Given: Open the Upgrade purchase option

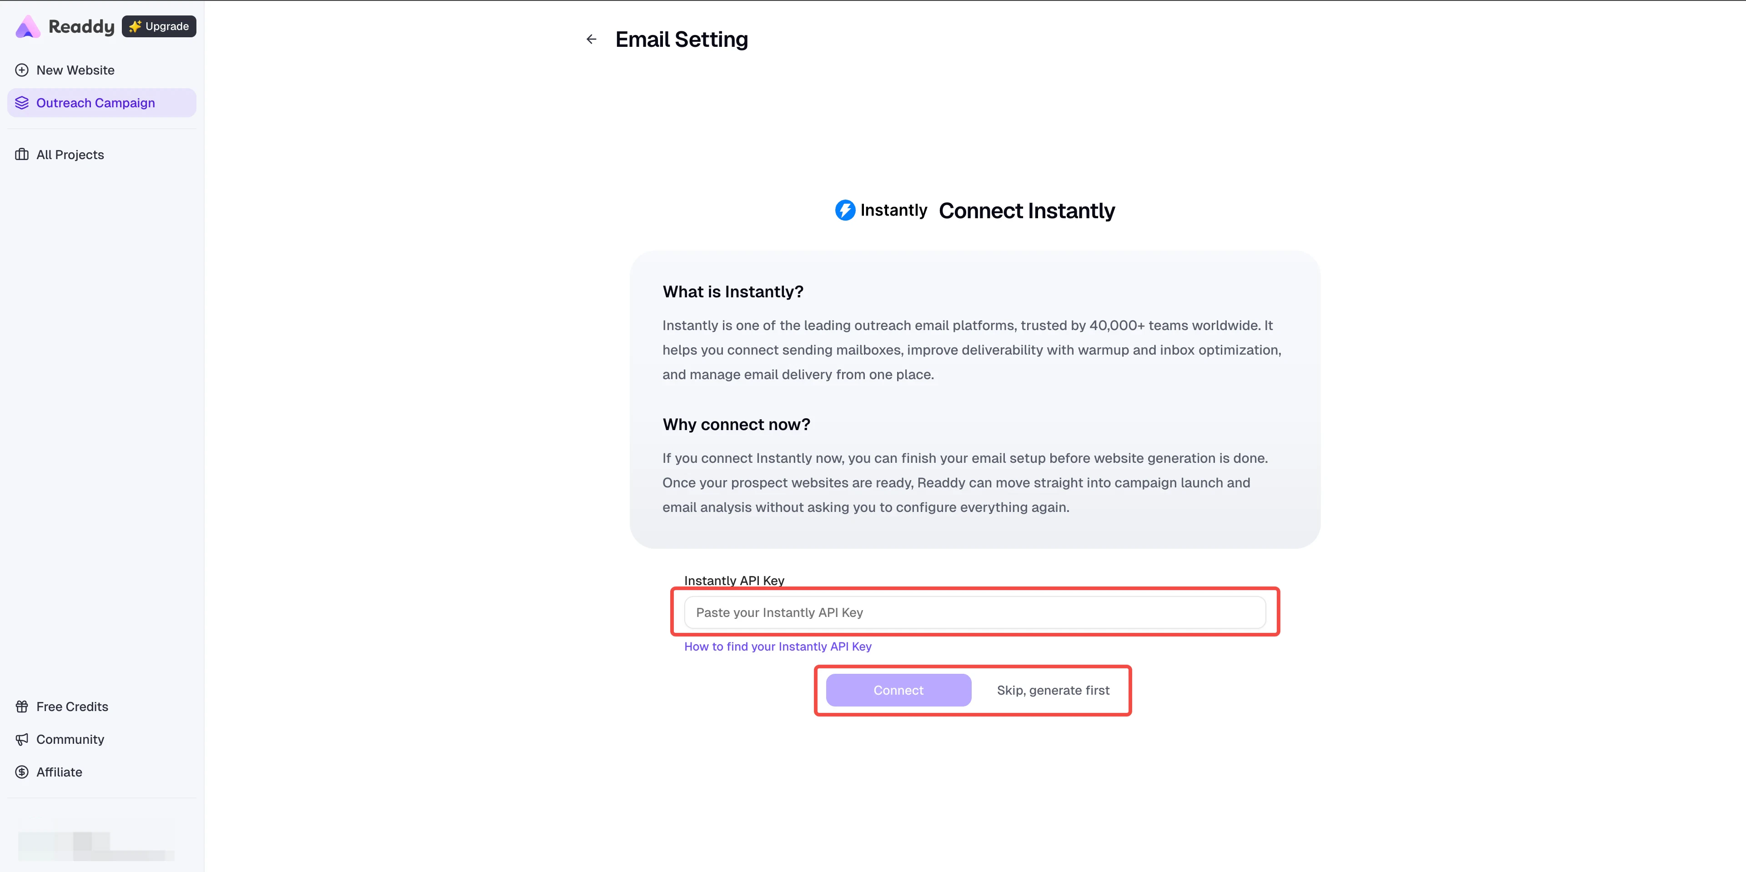Looking at the screenshot, I should coord(159,26).
